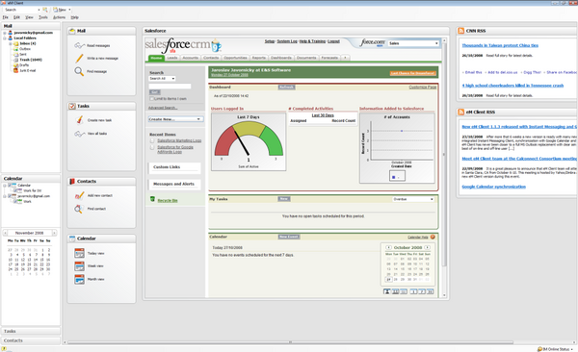This screenshot has height=352, width=578.
Task: Open the Week view calendar icon
Action: coord(79,265)
